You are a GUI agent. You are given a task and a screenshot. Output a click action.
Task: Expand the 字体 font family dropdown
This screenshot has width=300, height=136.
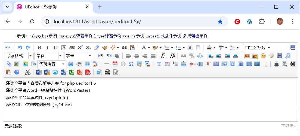pos(60,56)
